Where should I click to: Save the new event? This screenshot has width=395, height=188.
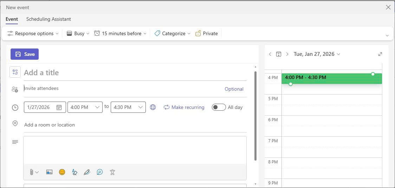click(x=25, y=54)
